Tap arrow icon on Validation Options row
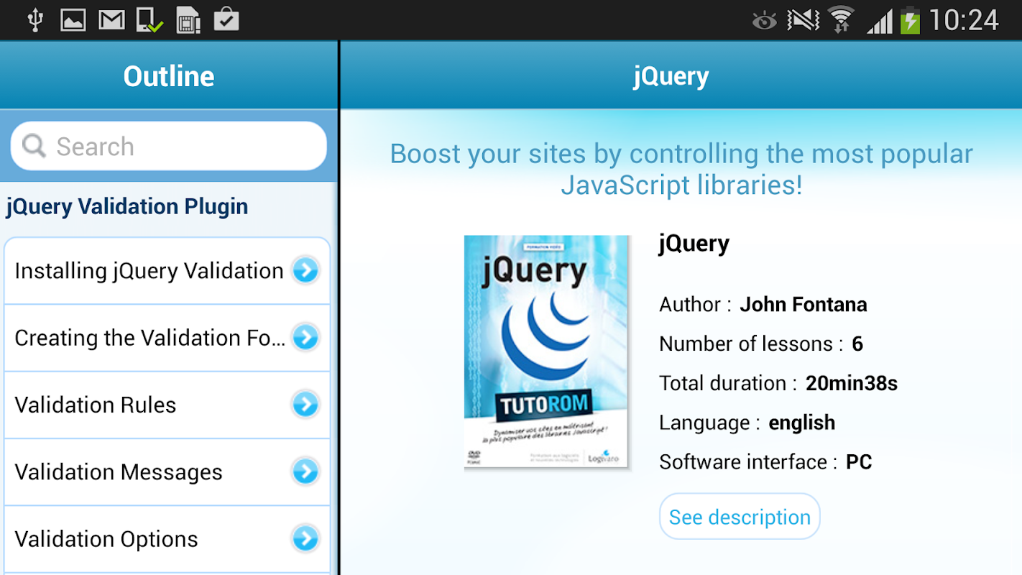Screen dimensions: 1022x575 pyautogui.click(x=305, y=538)
